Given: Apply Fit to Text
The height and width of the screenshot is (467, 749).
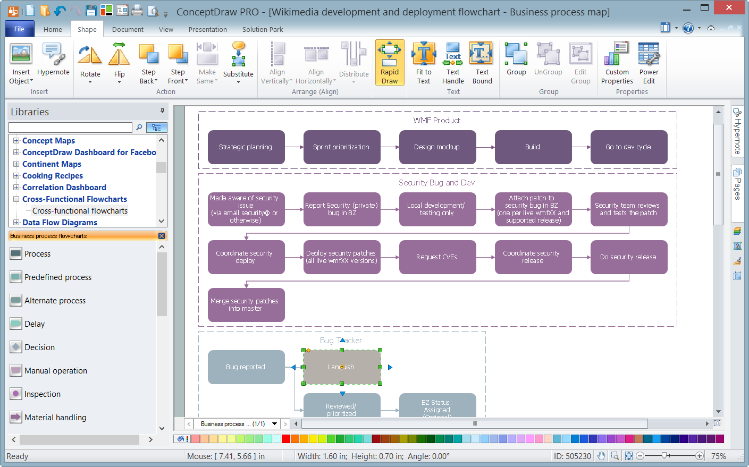Looking at the screenshot, I should coord(424,63).
